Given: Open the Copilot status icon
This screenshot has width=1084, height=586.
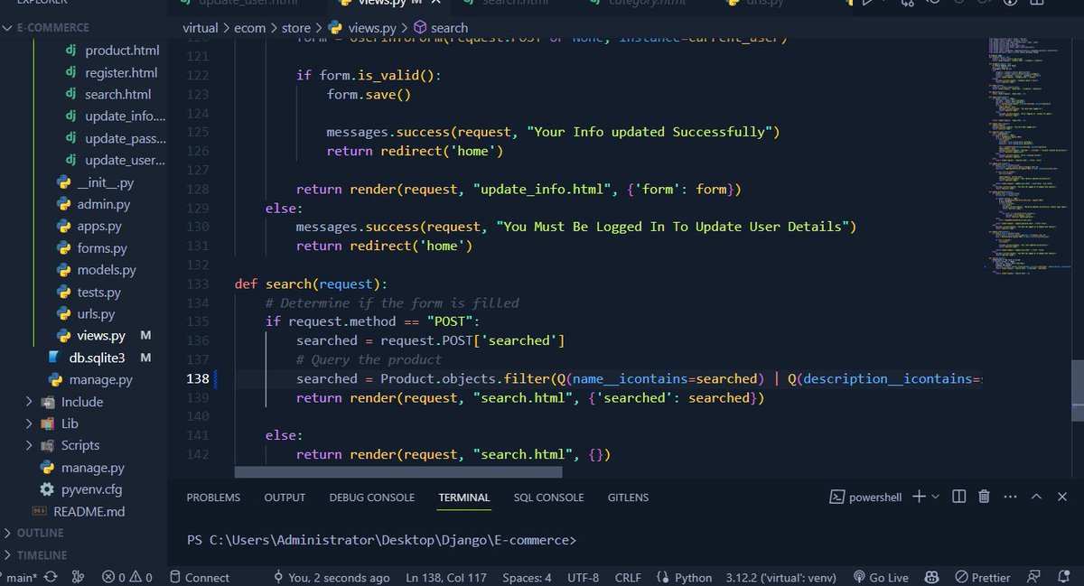Looking at the screenshot, I should pos(931,577).
